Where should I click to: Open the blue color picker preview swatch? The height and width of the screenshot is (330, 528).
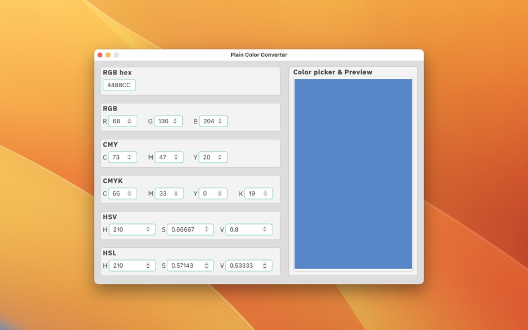click(x=353, y=174)
